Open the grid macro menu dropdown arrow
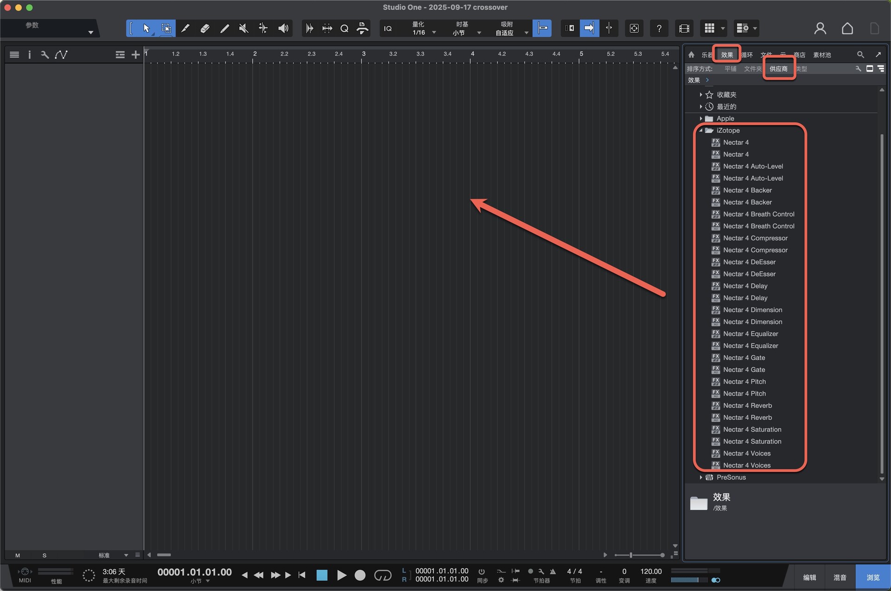Viewport: 891px width, 591px height. tap(723, 28)
